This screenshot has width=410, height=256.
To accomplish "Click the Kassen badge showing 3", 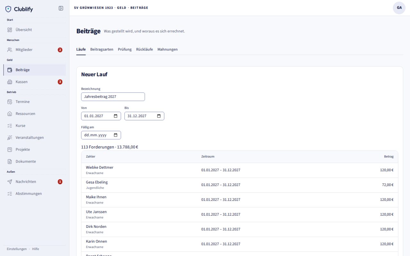I will coord(60,82).
